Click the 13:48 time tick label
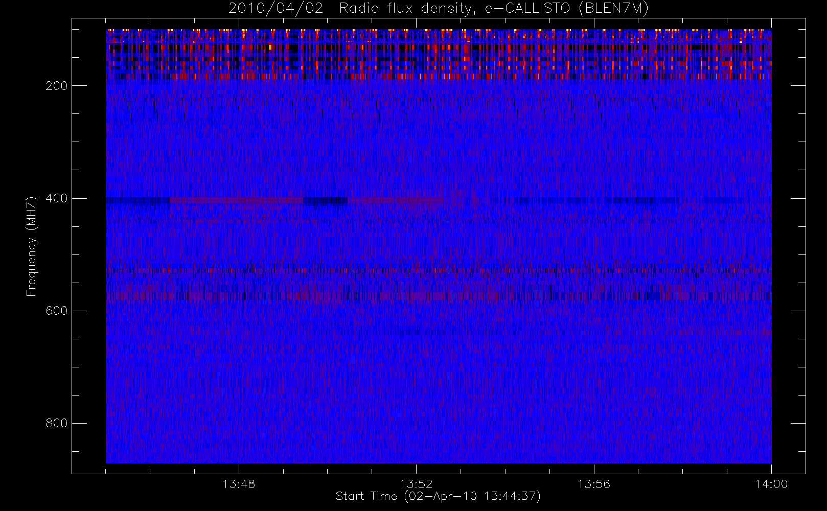Image resolution: width=827 pixels, height=511 pixels. tap(239, 484)
